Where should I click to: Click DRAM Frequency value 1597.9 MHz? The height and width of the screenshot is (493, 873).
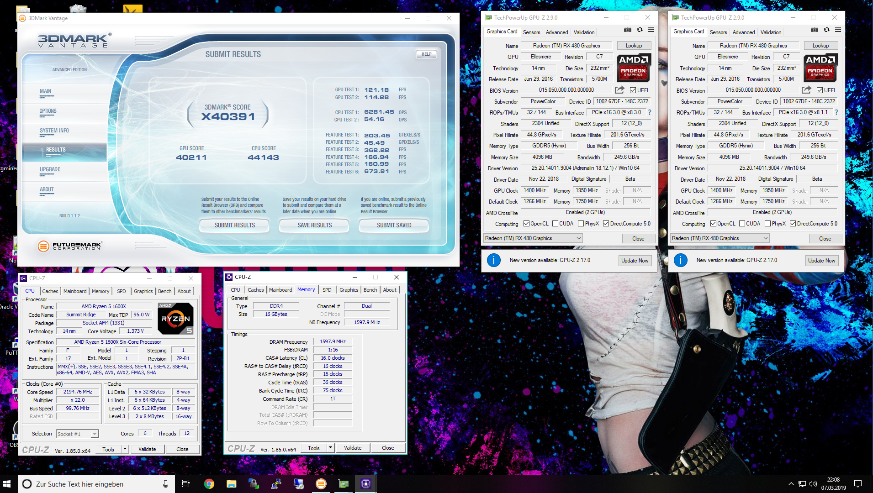pyautogui.click(x=333, y=342)
